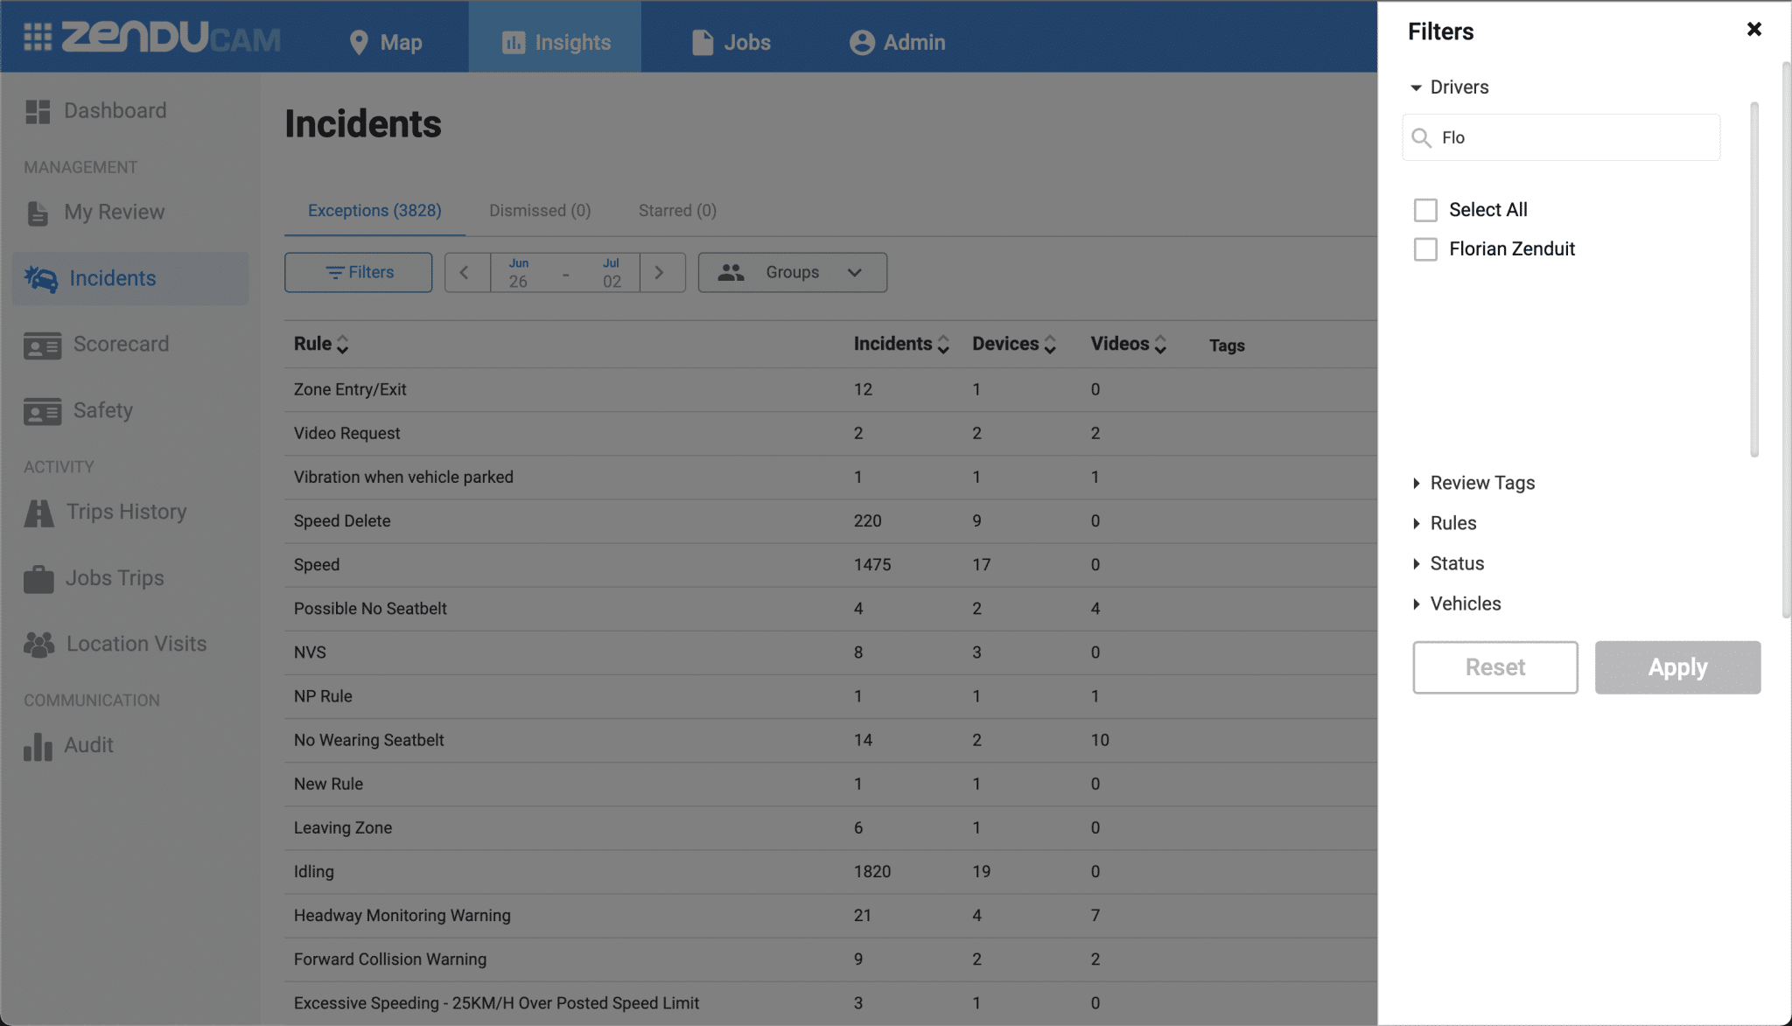Click the Leaving Zone rule row
The width and height of the screenshot is (1792, 1026).
coord(830,828)
